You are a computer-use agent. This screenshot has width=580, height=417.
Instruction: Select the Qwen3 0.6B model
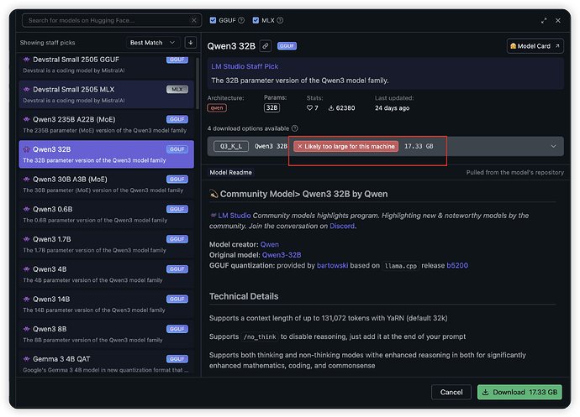point(106,214)
